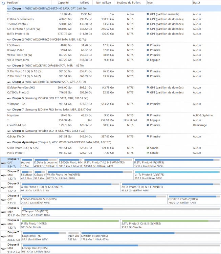
Task: Click the unallocated Logique icon in 257.00 Mo row
Action: (x=148, y=120)
